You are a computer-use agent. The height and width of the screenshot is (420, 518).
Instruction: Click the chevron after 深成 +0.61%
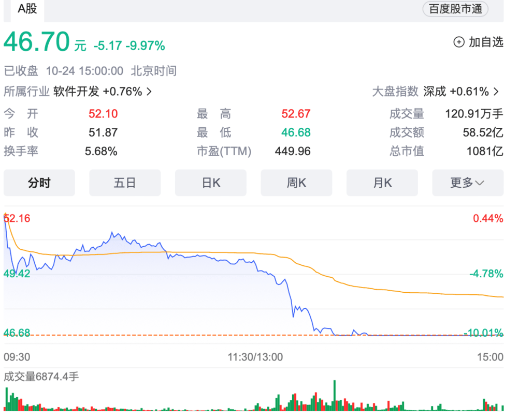point(496,92)
